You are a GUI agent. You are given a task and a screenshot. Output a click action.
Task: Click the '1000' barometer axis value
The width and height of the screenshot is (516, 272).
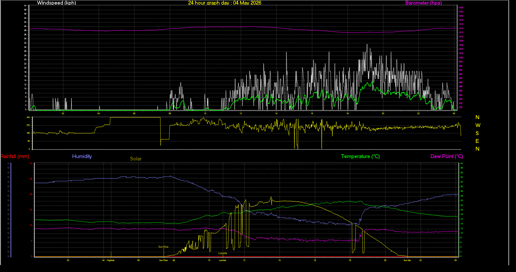461,58
